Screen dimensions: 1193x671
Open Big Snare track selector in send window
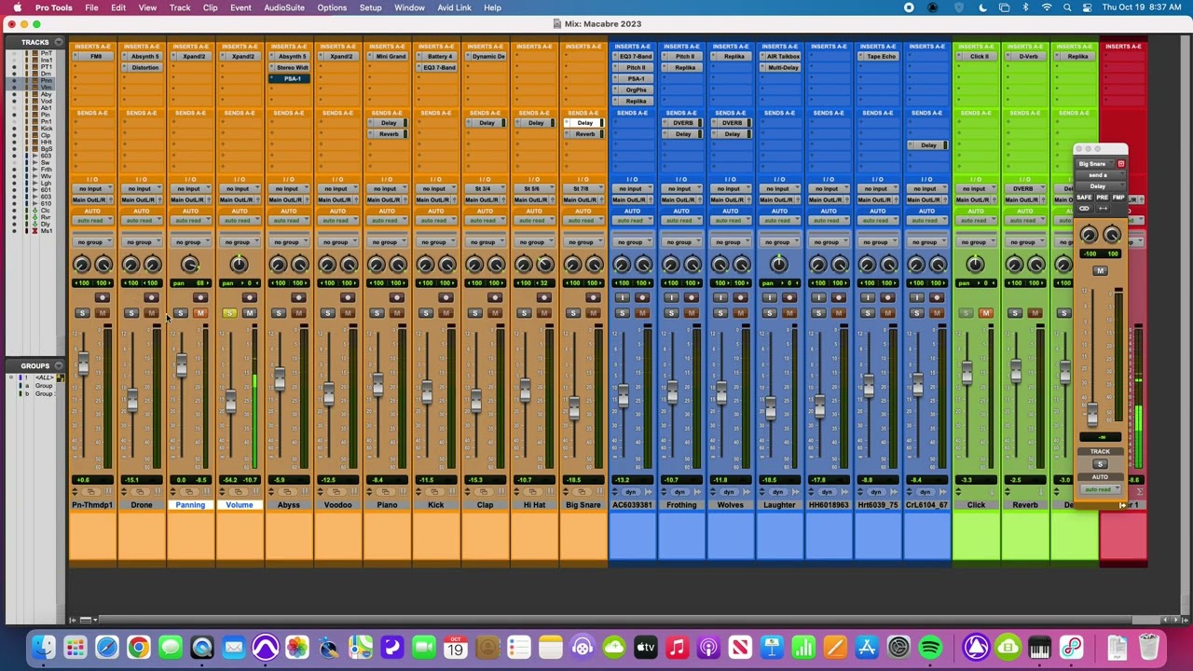pos(1093,164)
